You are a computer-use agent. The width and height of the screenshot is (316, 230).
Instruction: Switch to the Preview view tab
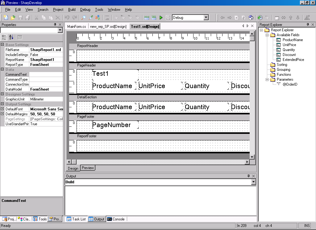[88, 168]
